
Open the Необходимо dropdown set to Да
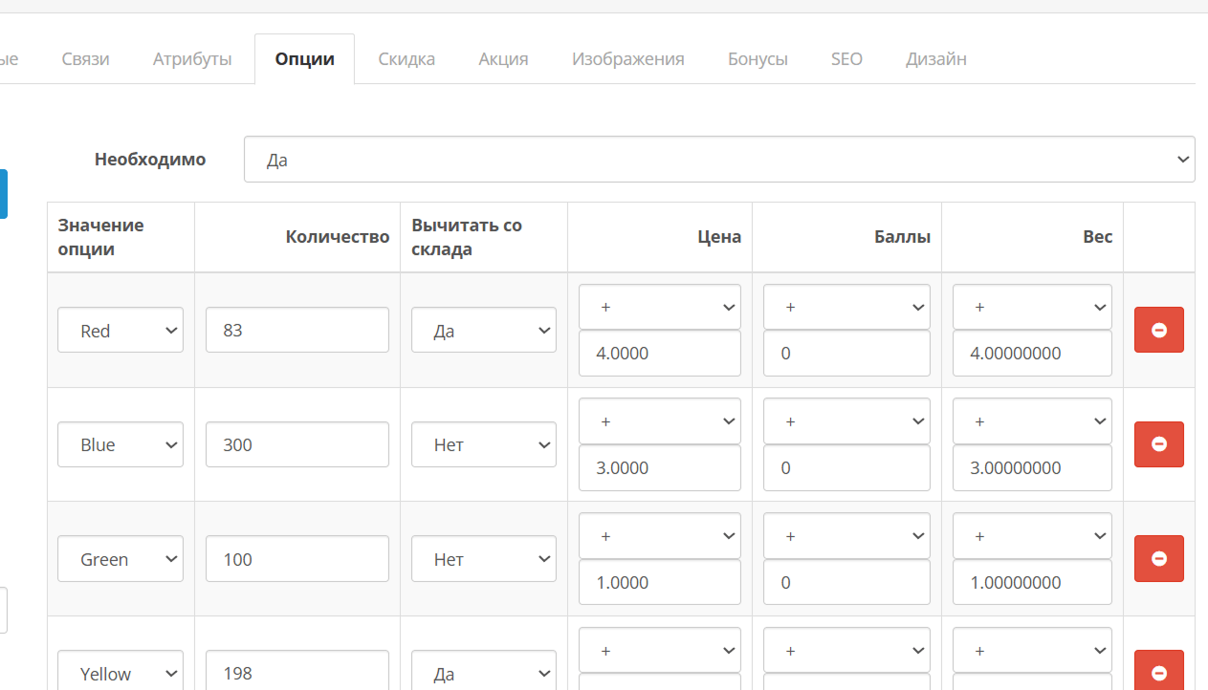click(x=719, y=160)
